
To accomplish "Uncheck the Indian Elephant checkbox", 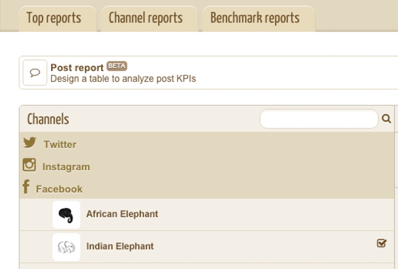I will pos(382,243).
